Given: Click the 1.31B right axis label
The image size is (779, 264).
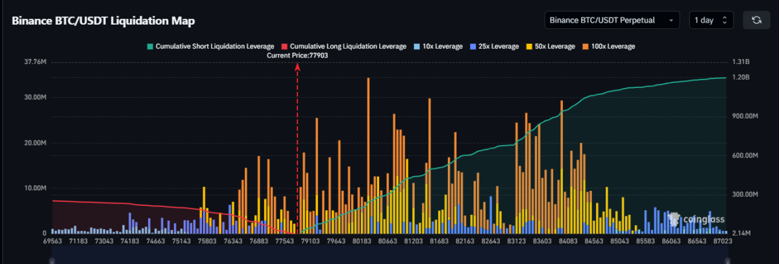Looking at the screenshot, I should [x=741, y=62].
